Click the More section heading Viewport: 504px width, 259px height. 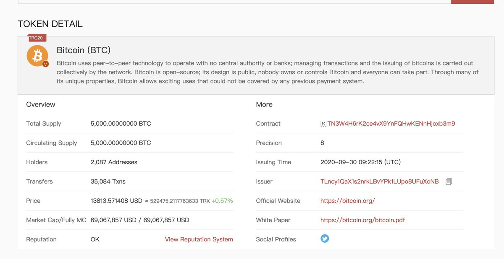coord(264,104)
